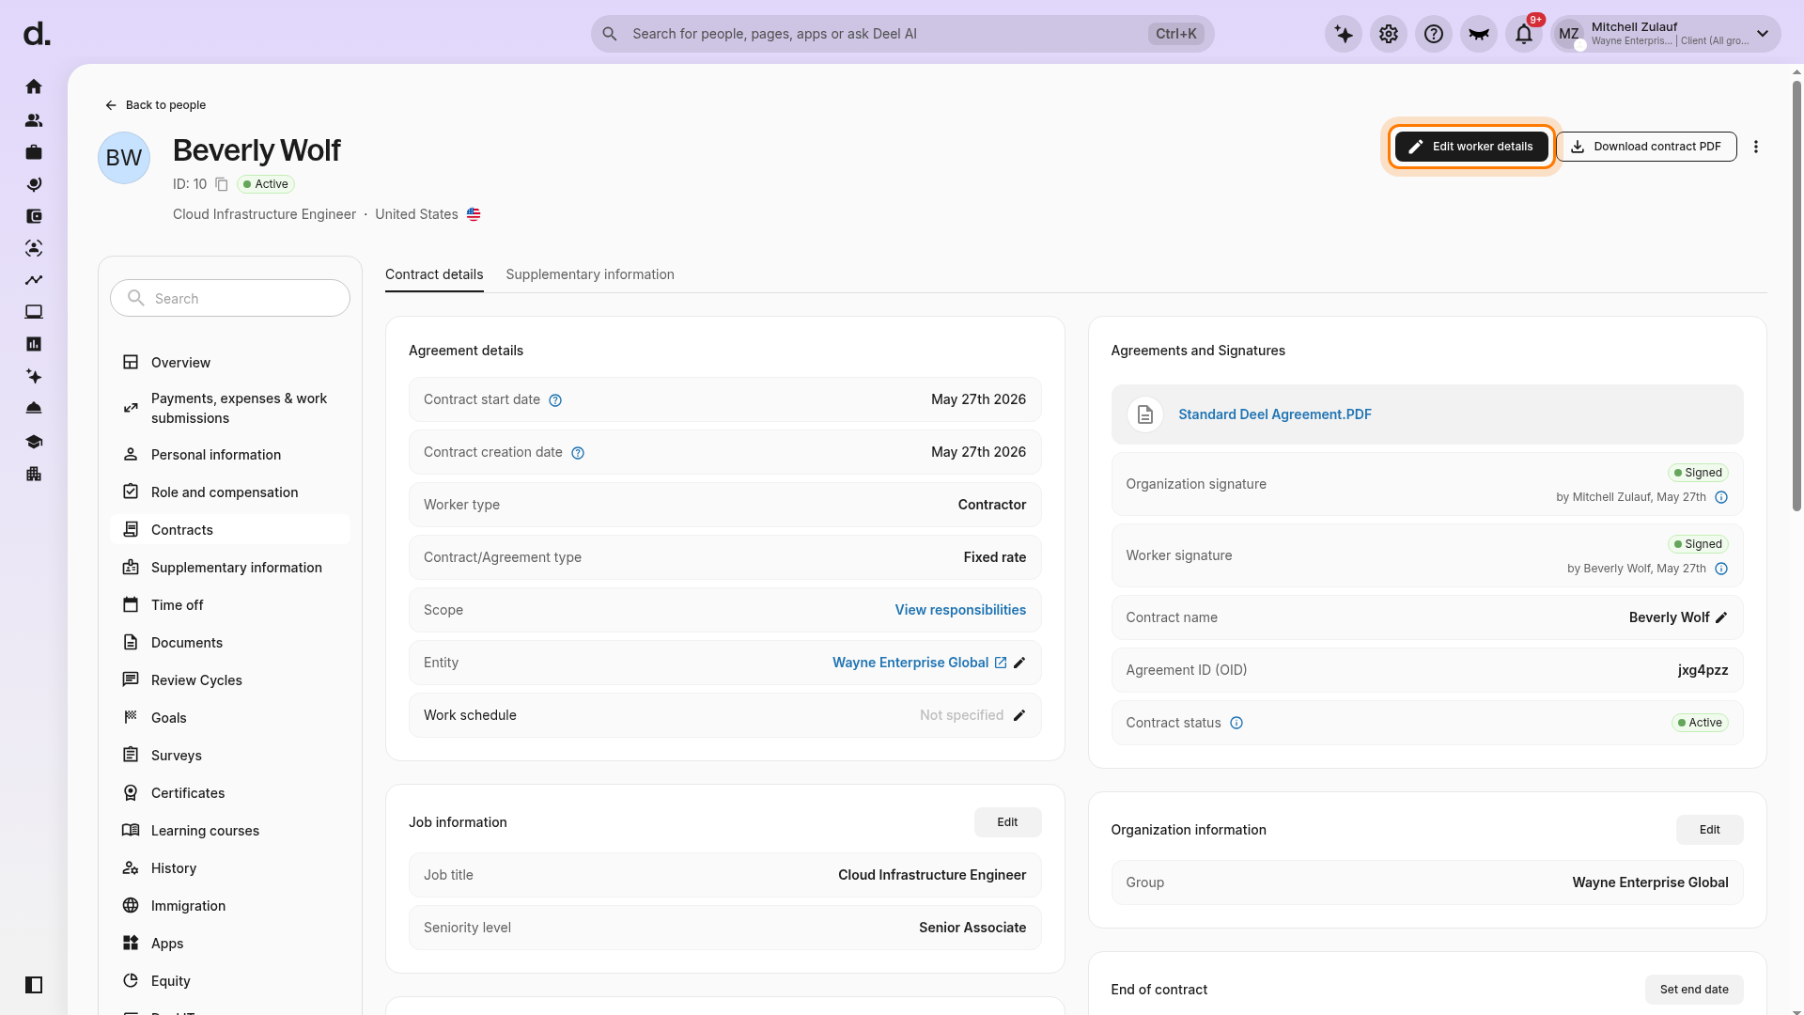Open the bar chart reports icon
Viewport: 1804px width, 1015px height.
[34, 344]
